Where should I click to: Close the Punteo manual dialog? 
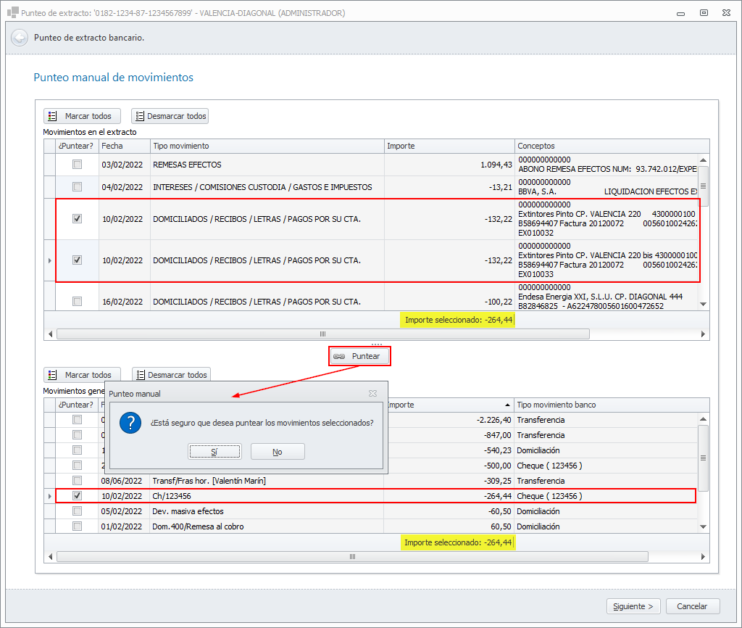[x=372, y=393]
